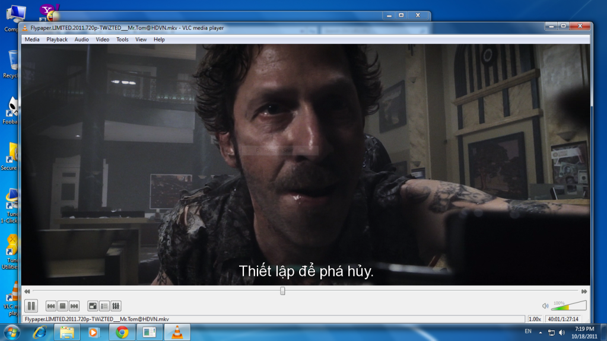Open the Audio menu
Screen dimensions: 607x341
coord(81,40)
